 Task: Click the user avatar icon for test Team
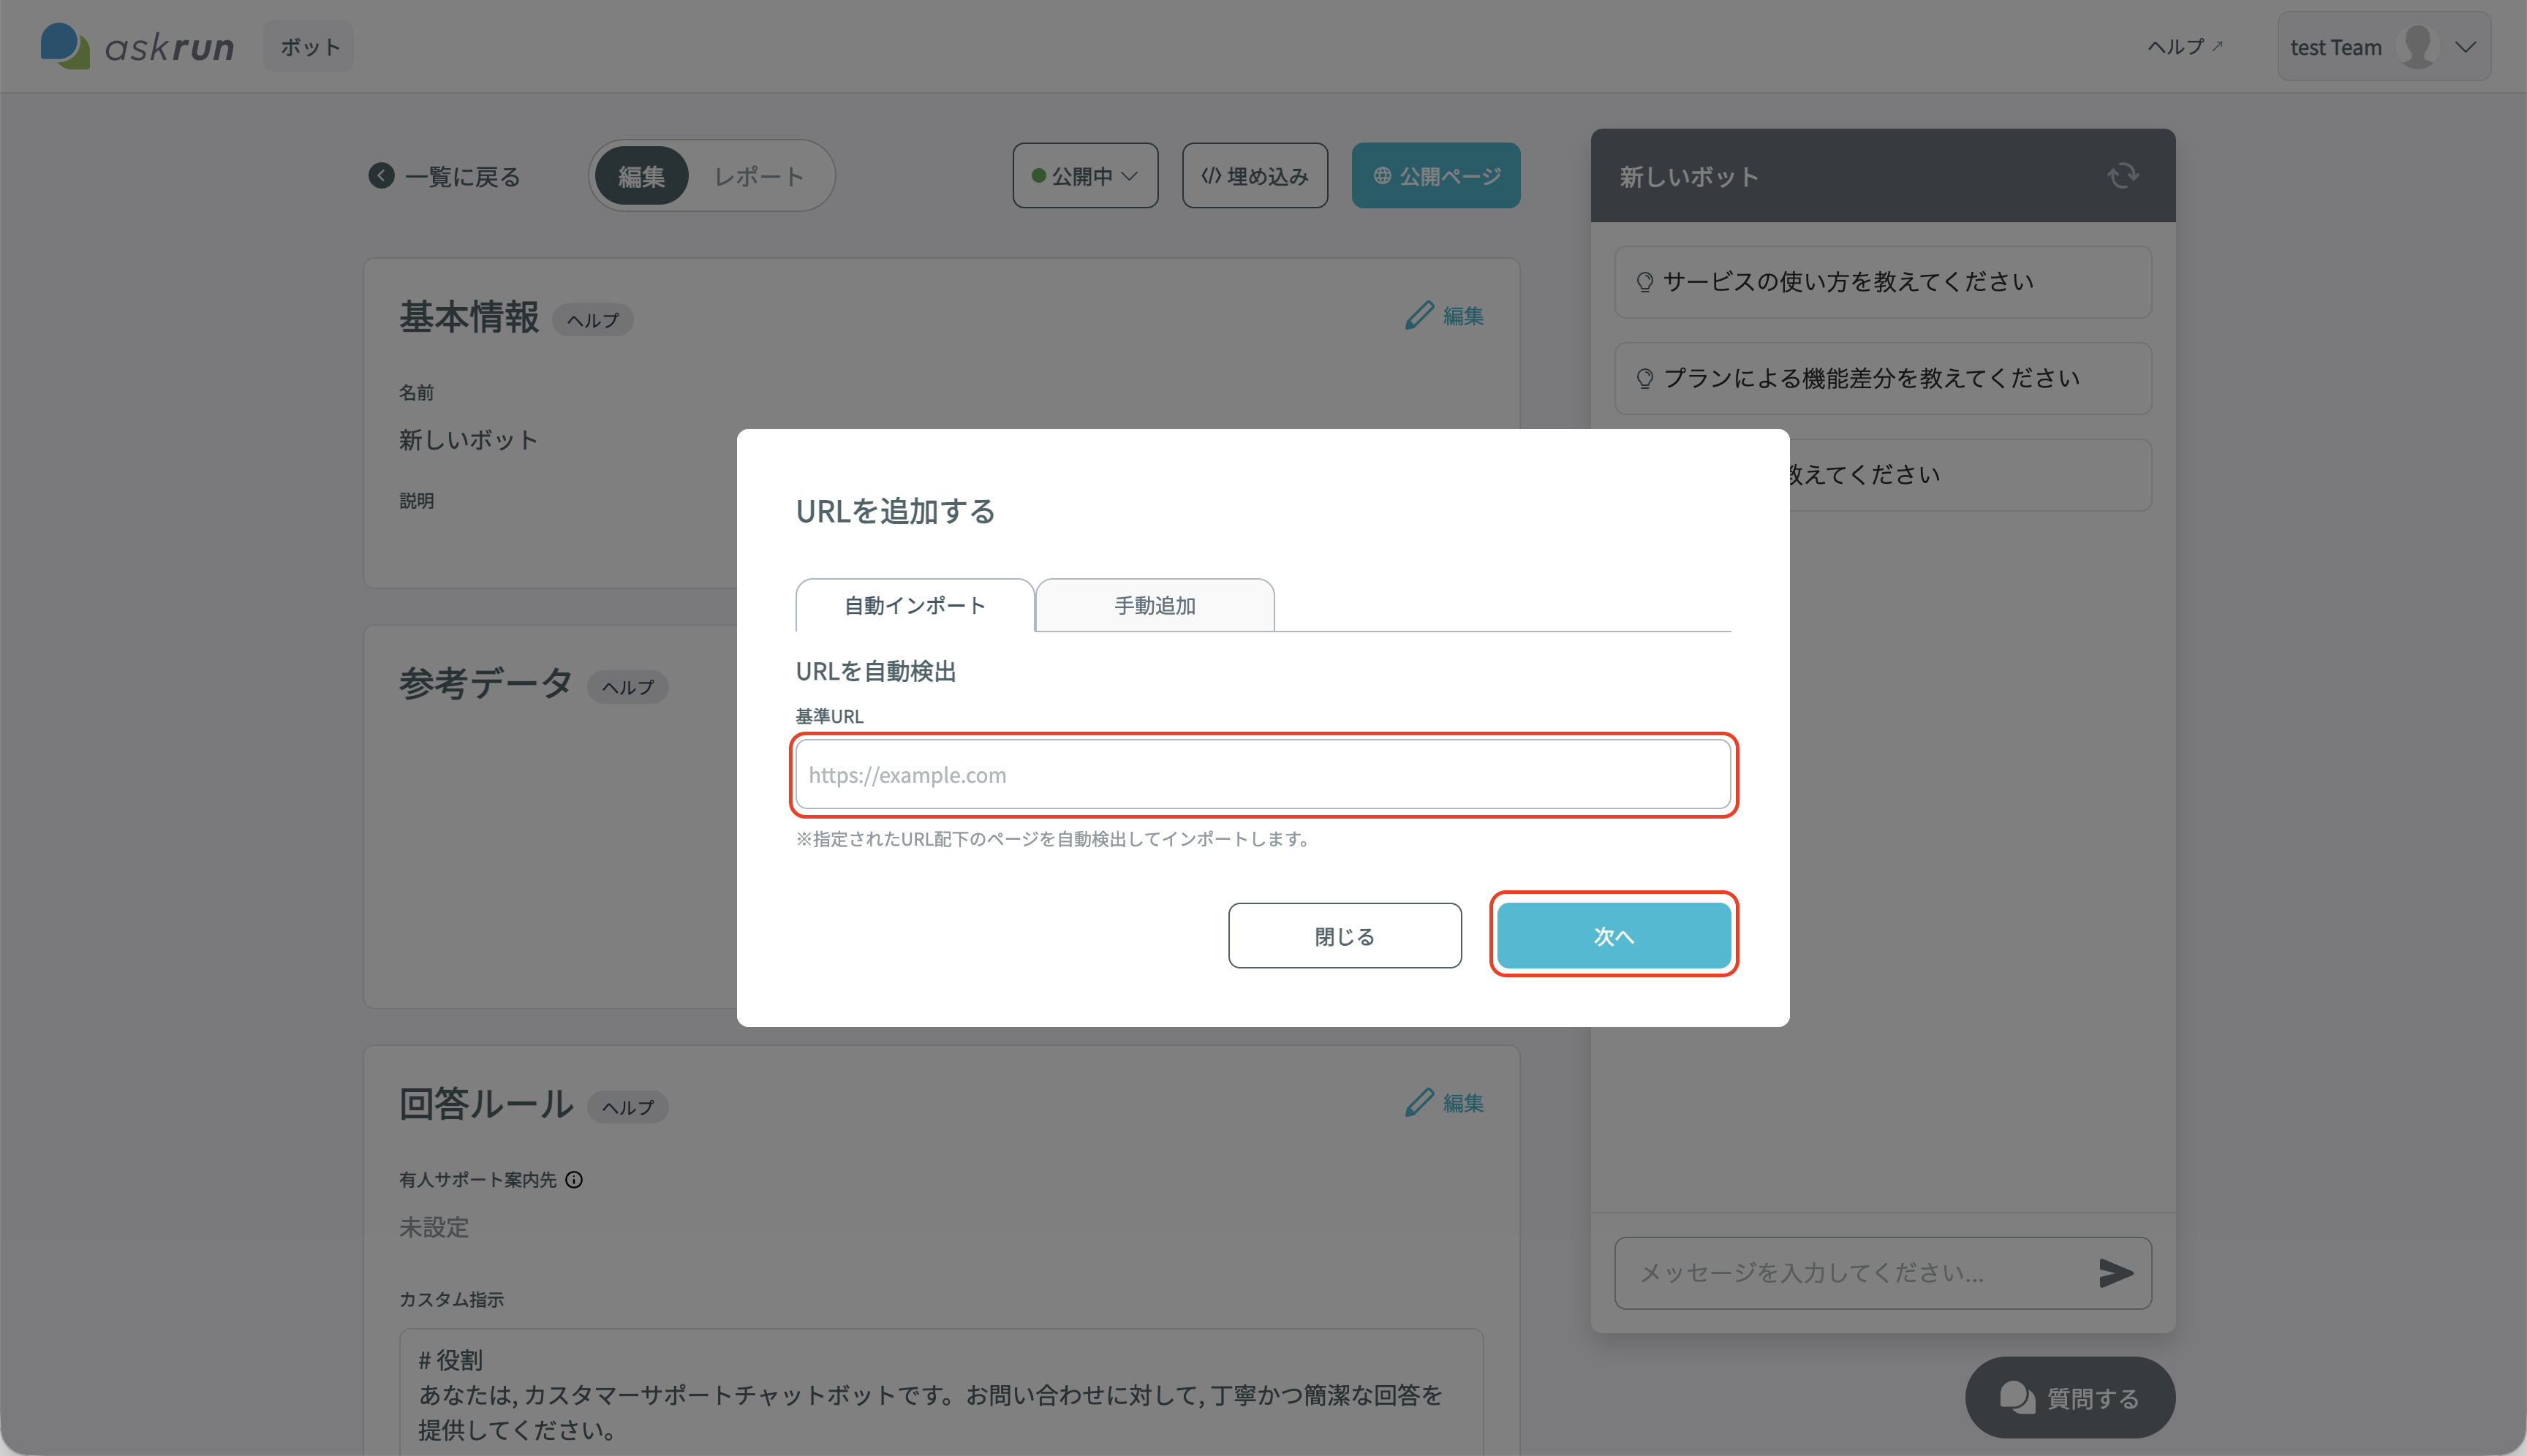(2418, 46)
